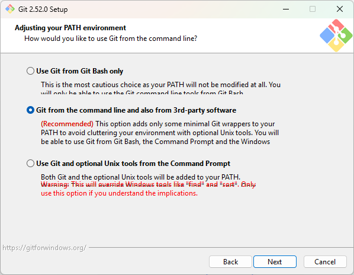Choose the 'Git from the command line and 3rd-party software' radio button

point(30,110)
